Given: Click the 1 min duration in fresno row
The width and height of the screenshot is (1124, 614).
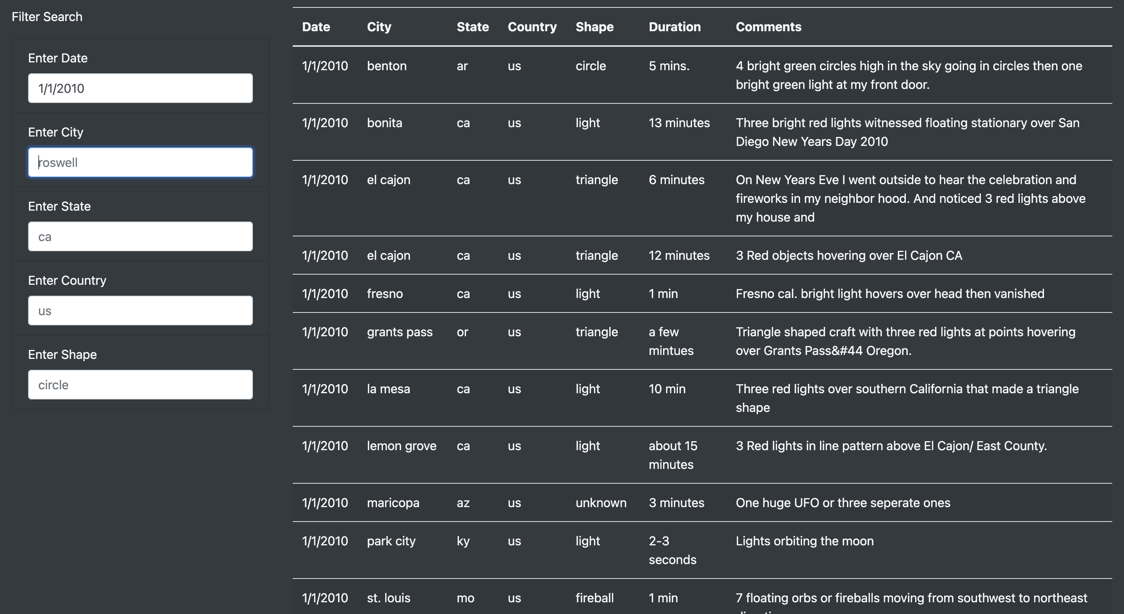Looking at the screenshot, I should point(663,293).
